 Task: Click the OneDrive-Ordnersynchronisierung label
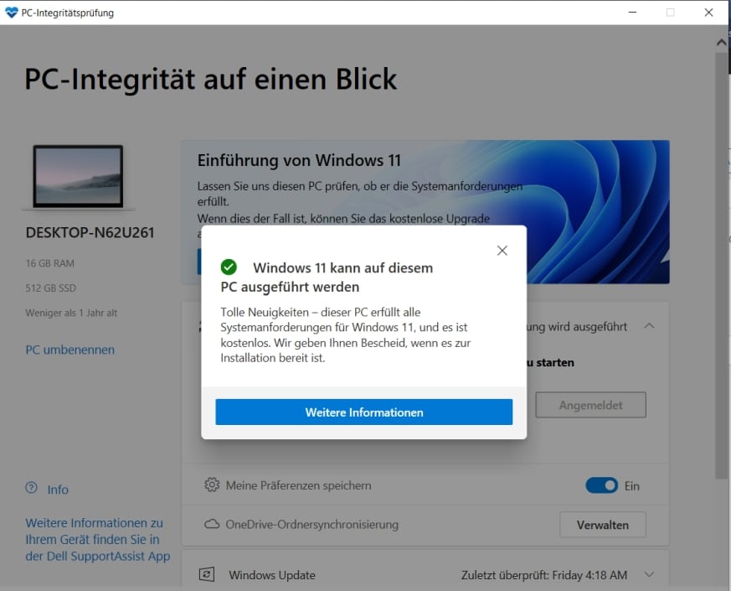(311, 524)
